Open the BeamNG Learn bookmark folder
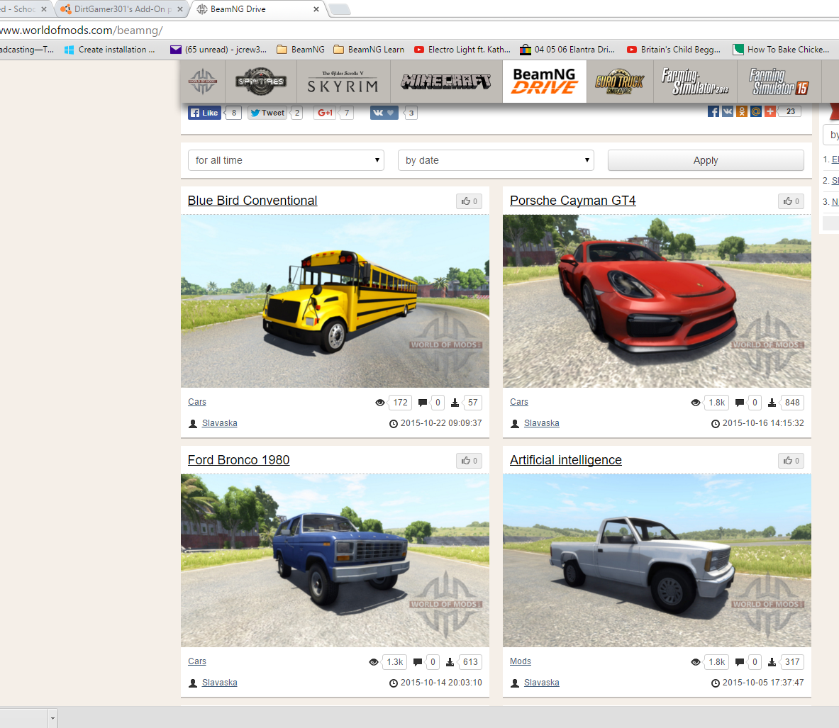Screen dimensions: 839x728 [369, 49]
